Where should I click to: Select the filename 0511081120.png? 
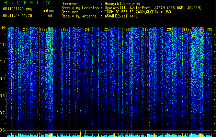(x=18, y=9)
